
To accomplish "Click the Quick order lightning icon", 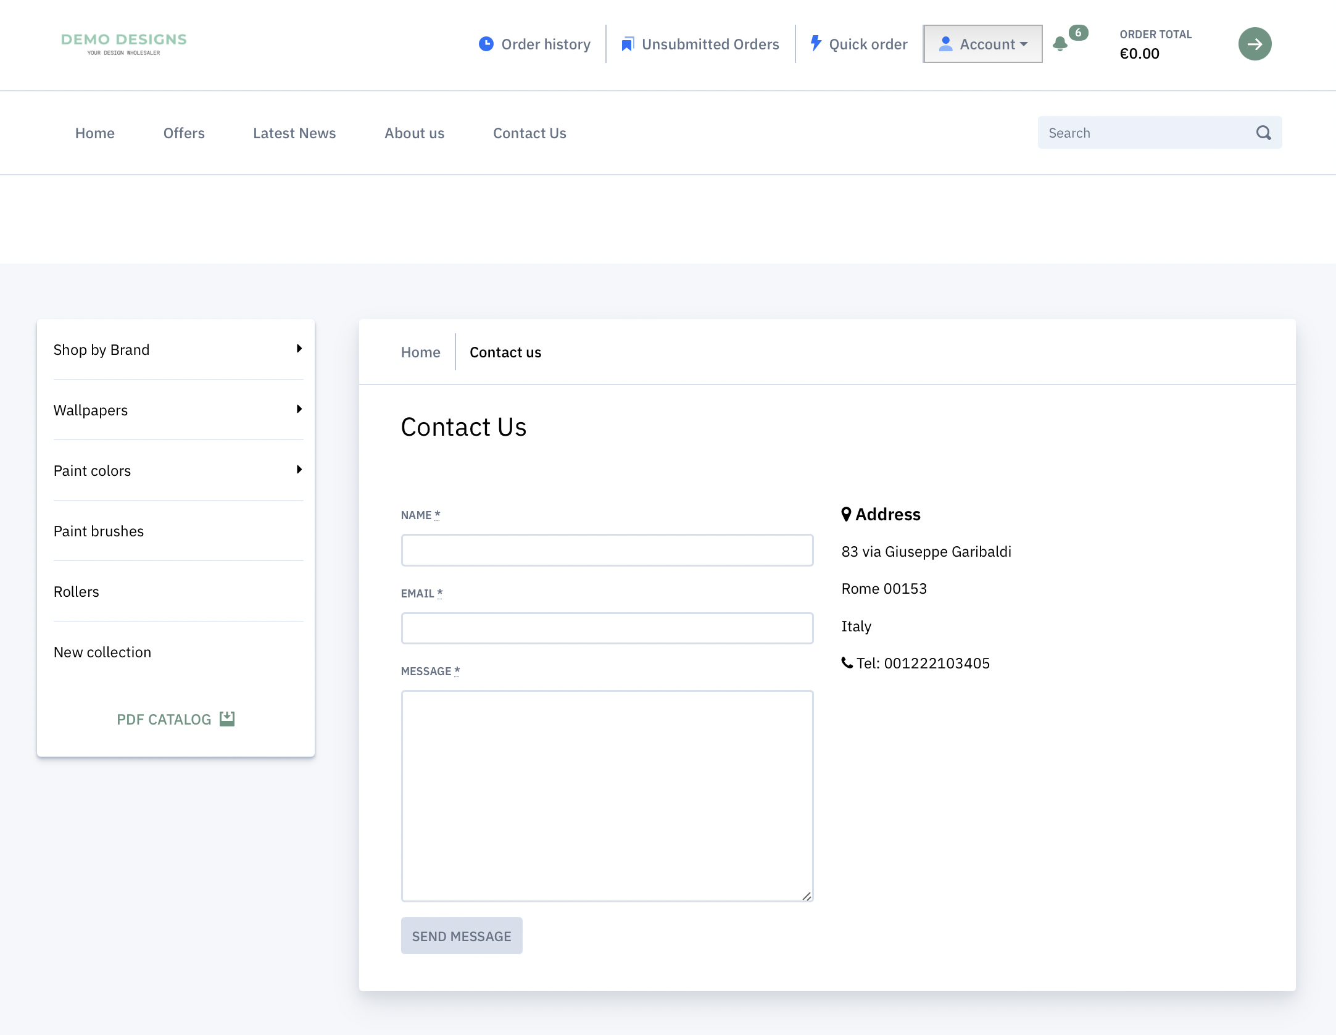I will click(815, 43).
